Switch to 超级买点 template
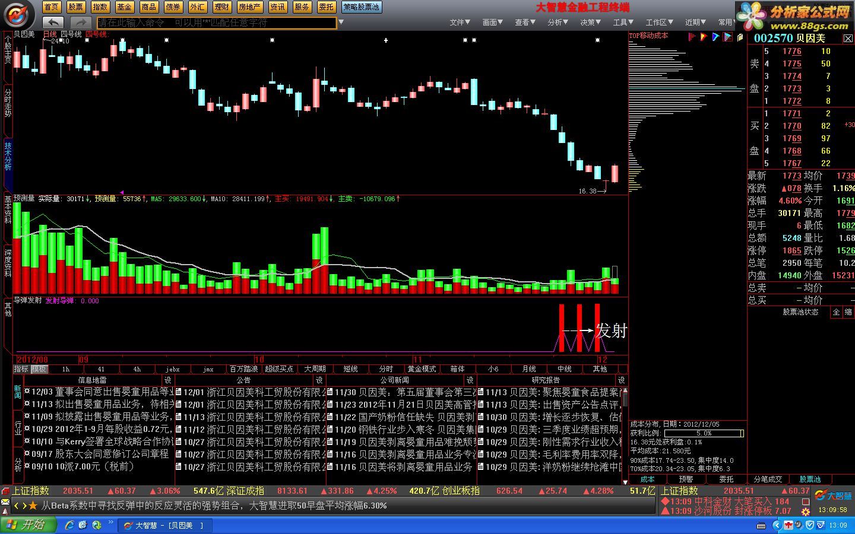The image size is (855, 534). click(279, 369)
